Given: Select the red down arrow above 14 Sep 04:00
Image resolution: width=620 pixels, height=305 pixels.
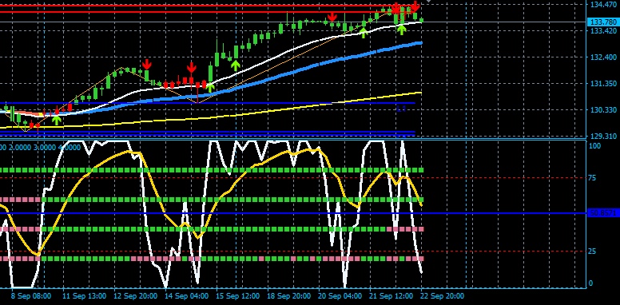Looking at the screenshot, I should (192, 67).
